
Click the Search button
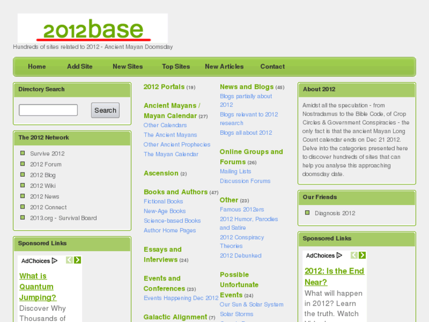pyautogui.click(x=106, y=110)
